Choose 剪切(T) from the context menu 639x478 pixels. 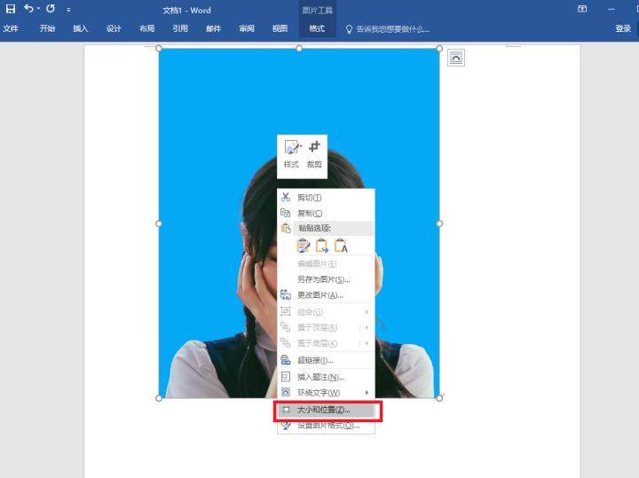point(326,198)
